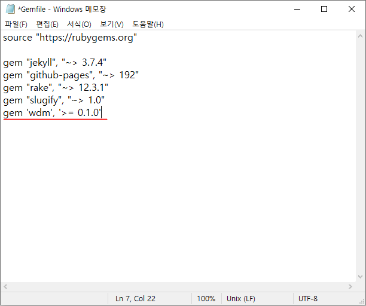Click the gem "jekyll" line
The image size is (366, 306).
[x=54, y=63]
